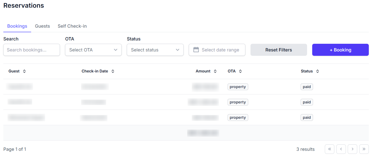Add a new booking with + Booking

click(340, 50)
